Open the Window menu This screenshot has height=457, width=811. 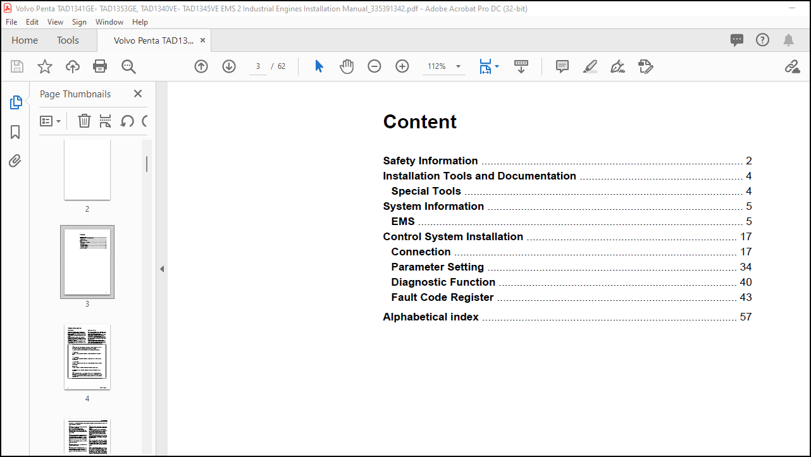[x=109, y=21]
